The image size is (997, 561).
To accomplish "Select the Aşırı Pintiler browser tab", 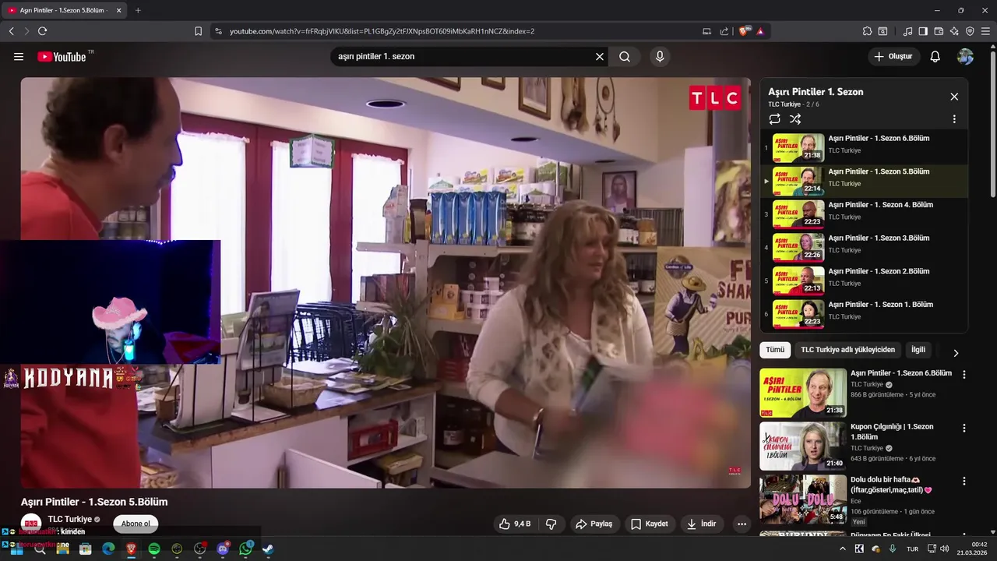I will 65,10.
